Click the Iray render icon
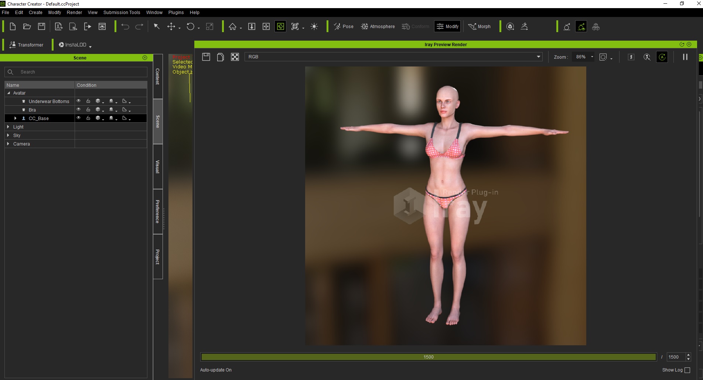Image resolution: width=703 pixels, height=380 pixels. coord(567,27)
